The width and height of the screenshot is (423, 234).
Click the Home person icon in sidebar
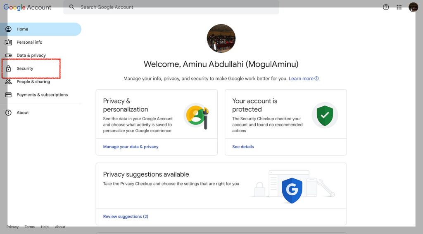pyautogui.click(x=8, y=29)
